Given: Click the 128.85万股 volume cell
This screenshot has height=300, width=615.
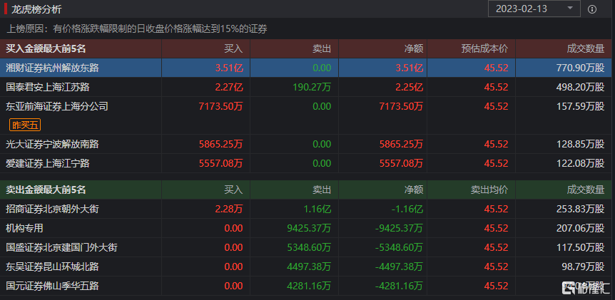Looking at the screenshot, I should (581, 145).
